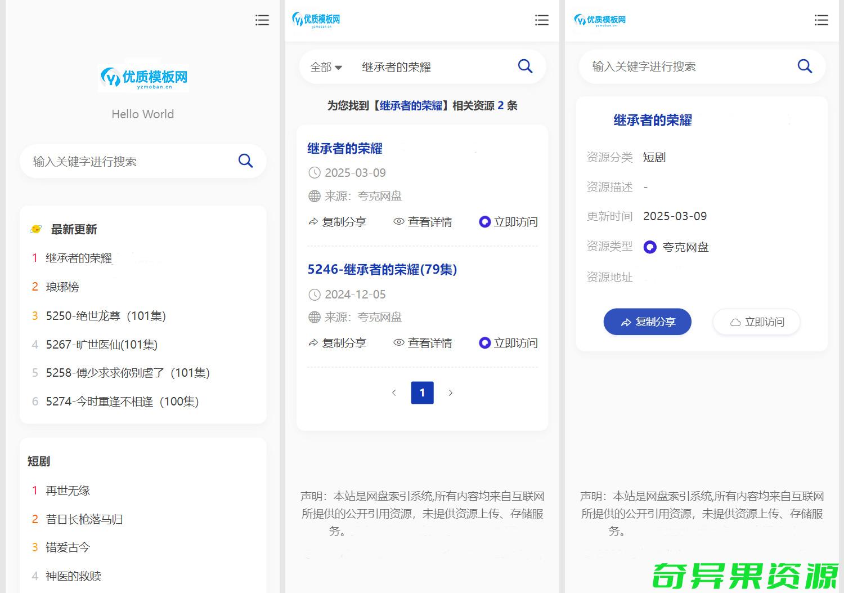Click the eye icon beside 查看详情

tap(399, 221)
